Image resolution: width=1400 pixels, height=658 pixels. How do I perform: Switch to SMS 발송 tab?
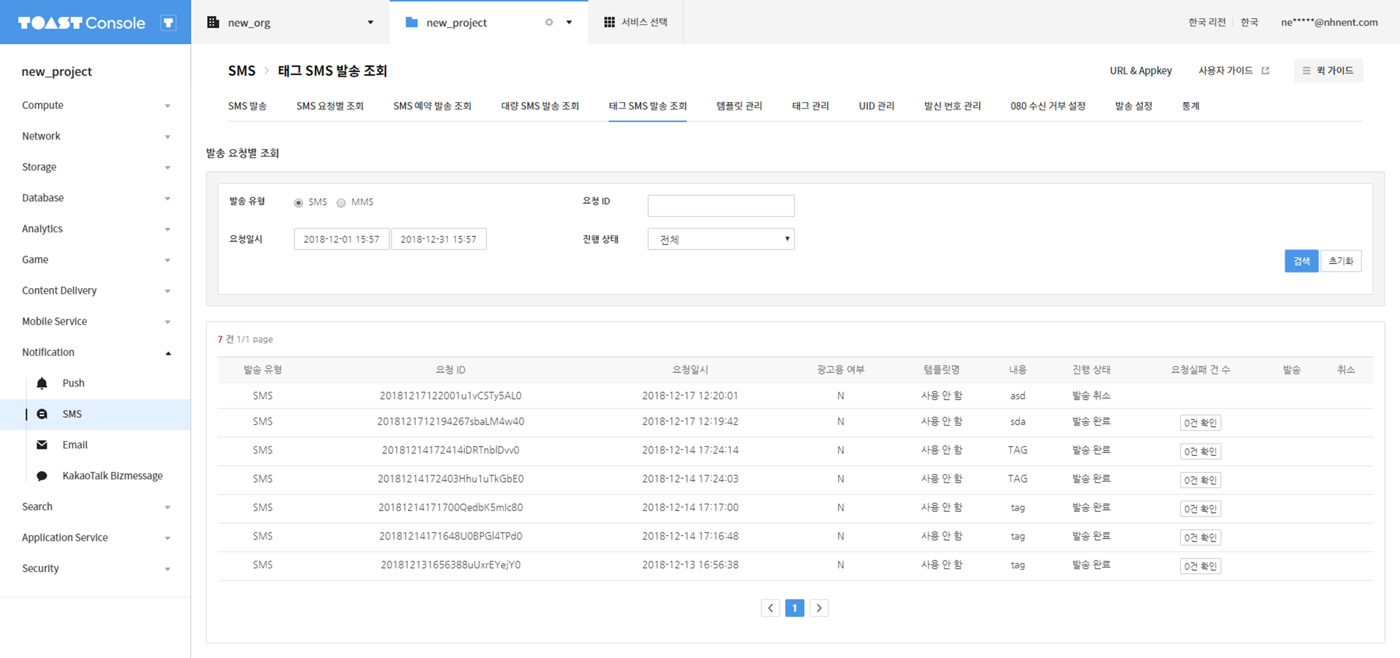247,106
